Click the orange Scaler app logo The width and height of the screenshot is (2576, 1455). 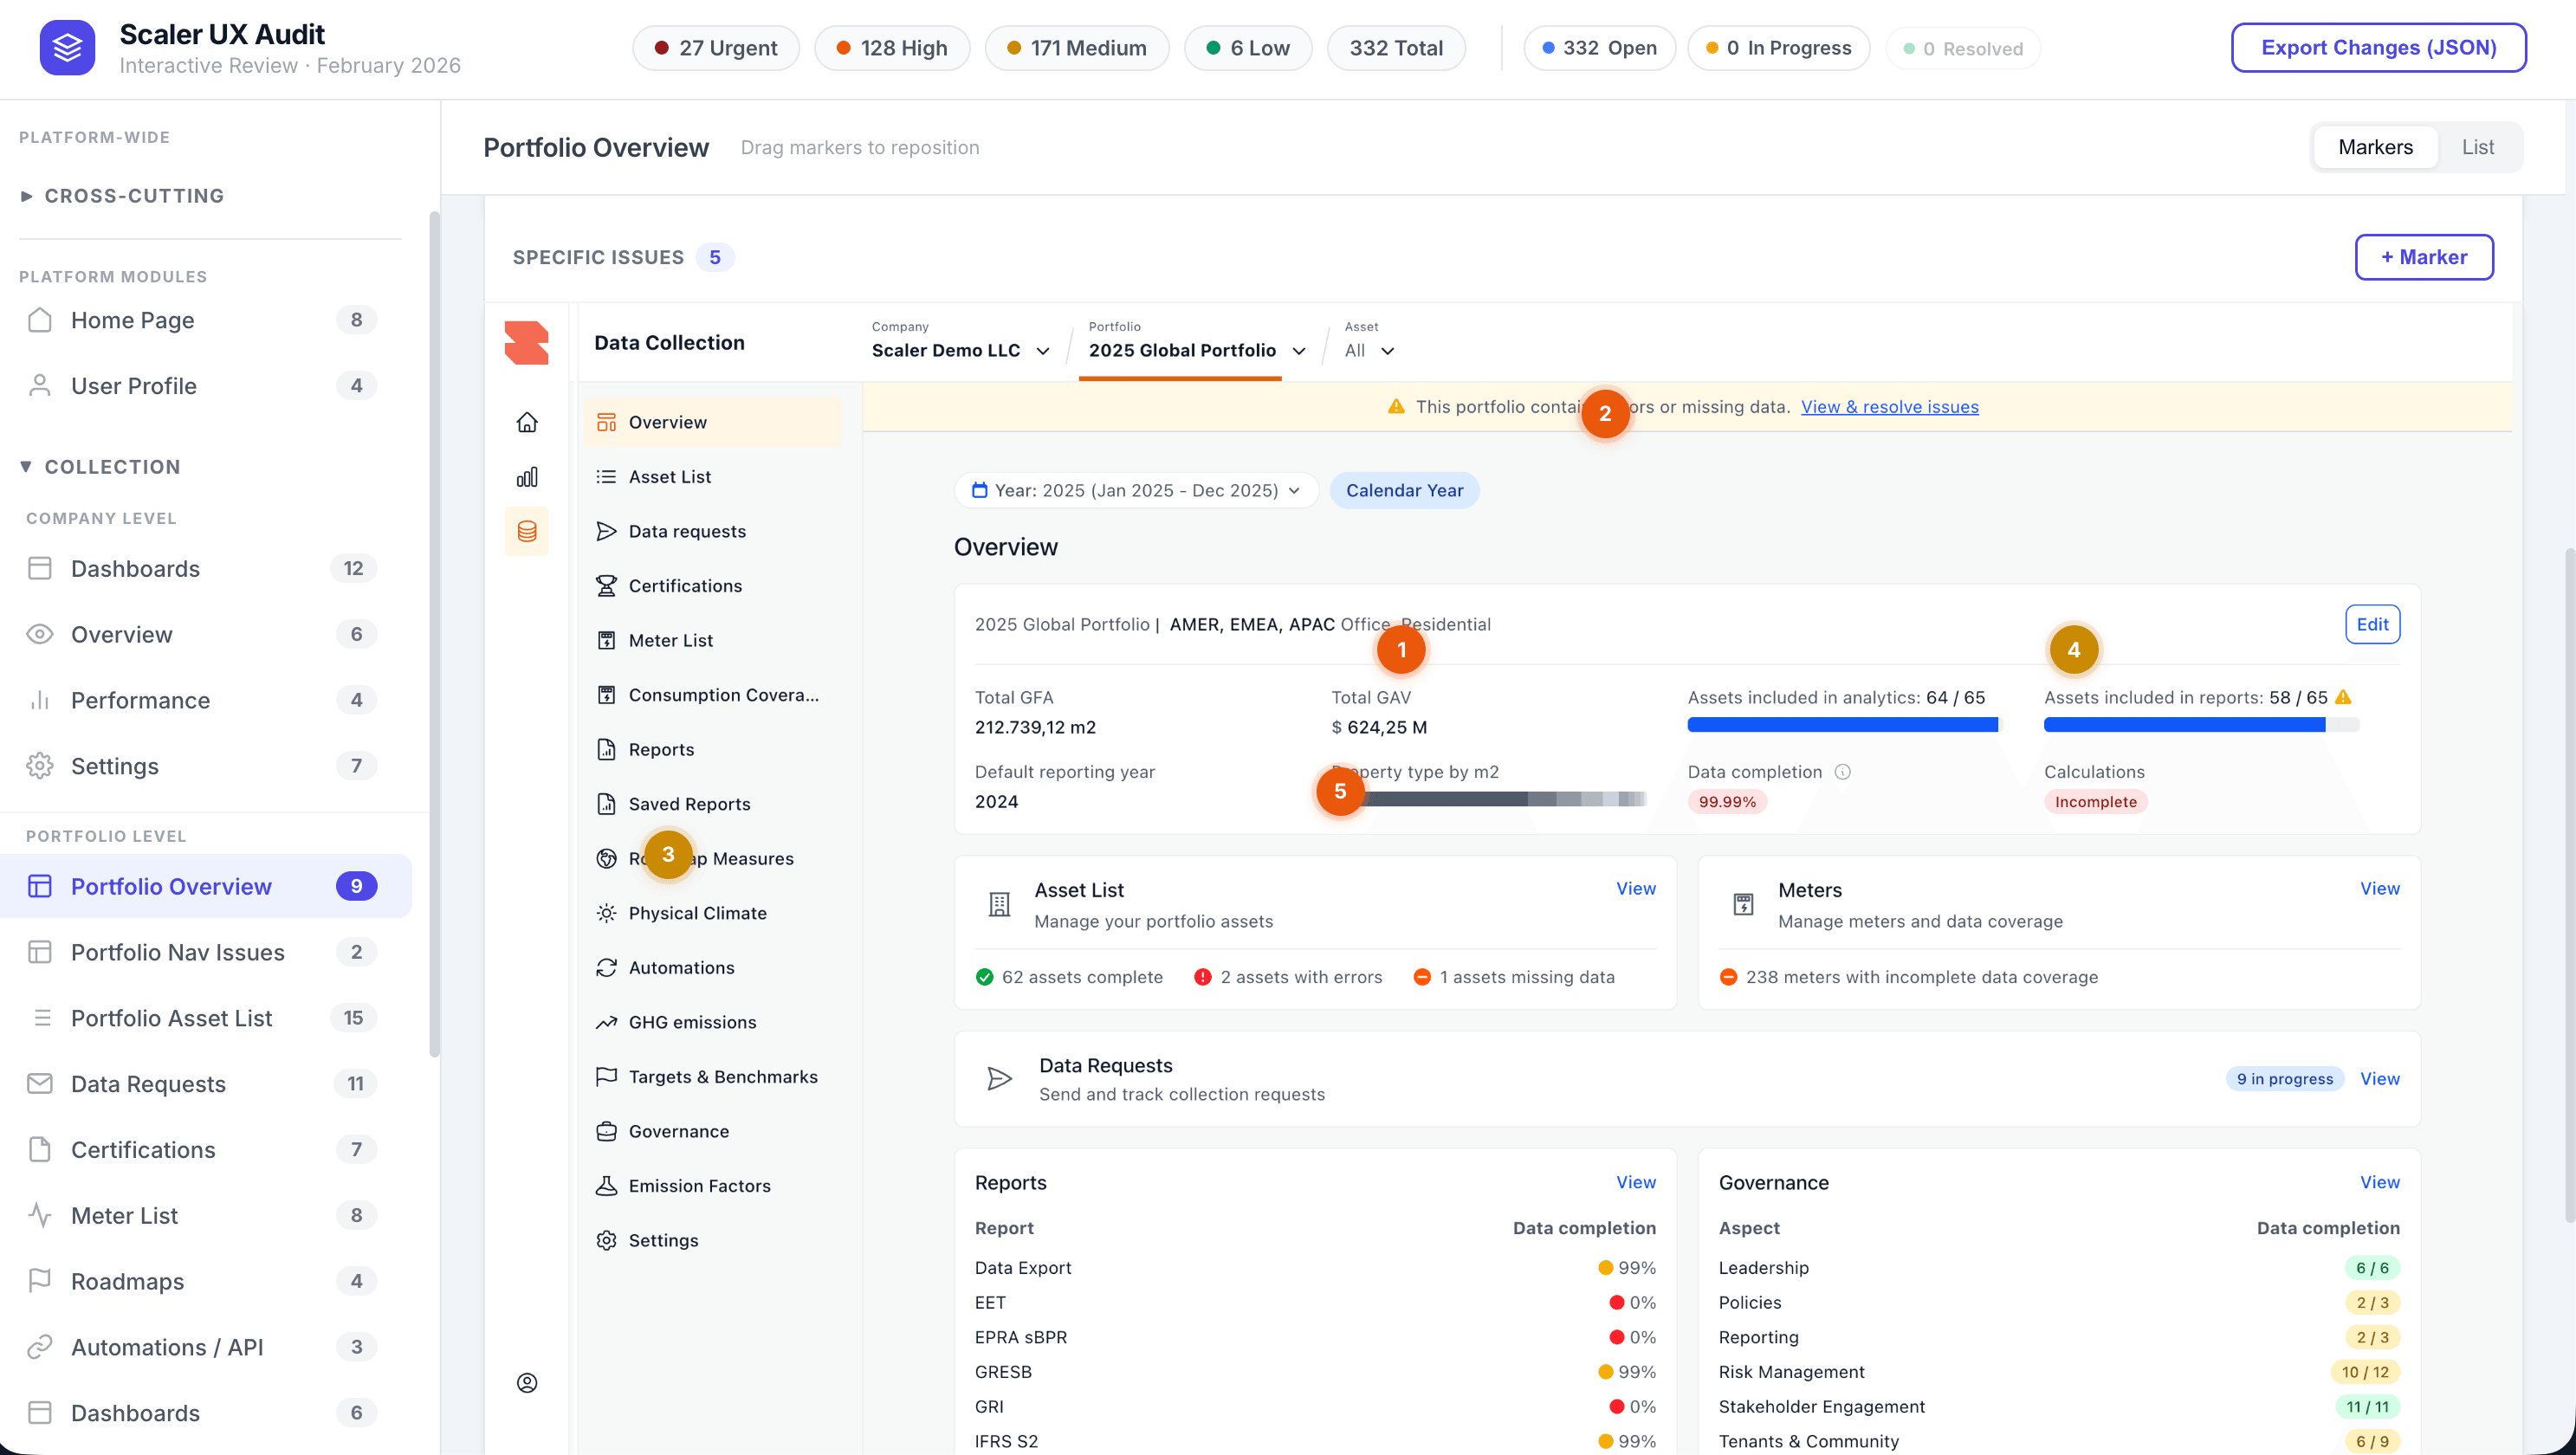(x=527, y=343)
